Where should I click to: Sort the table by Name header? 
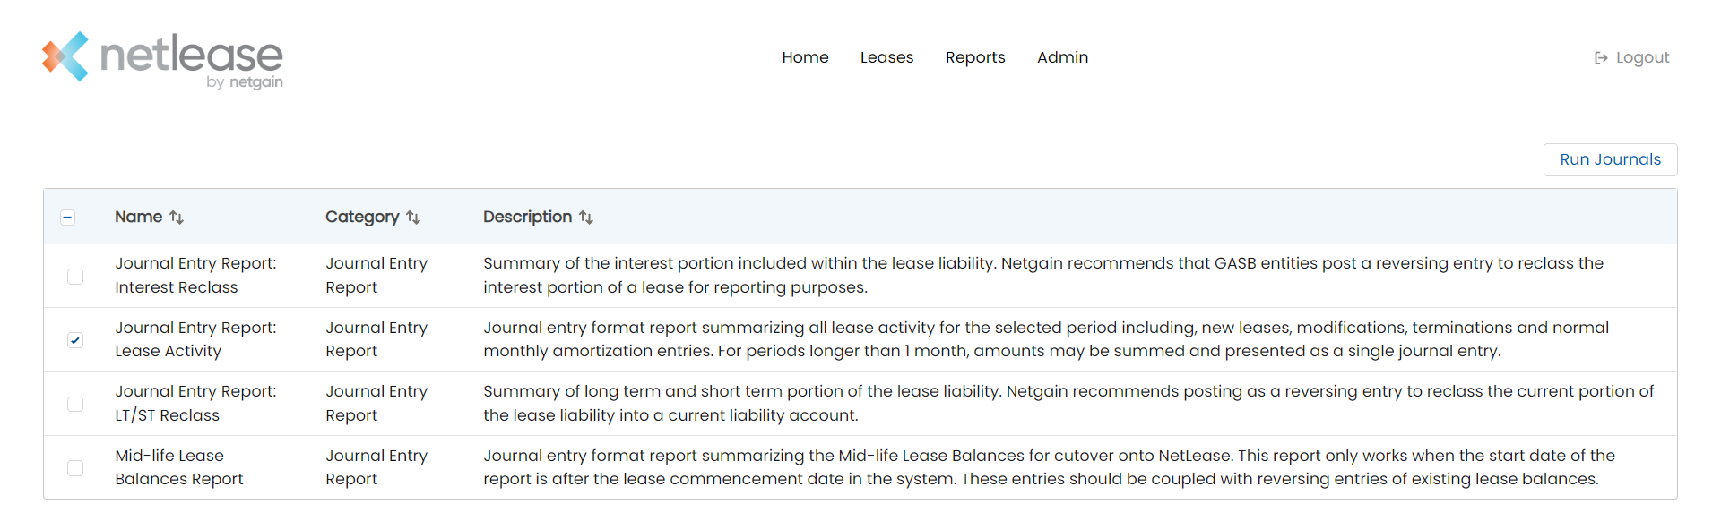[x=139, y=217]
